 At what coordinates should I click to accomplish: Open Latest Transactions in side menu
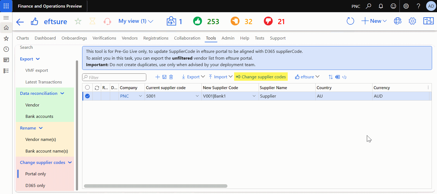44,82
